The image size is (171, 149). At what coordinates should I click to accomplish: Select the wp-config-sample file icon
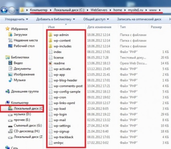pyautogui.click(x=50, y=92)
